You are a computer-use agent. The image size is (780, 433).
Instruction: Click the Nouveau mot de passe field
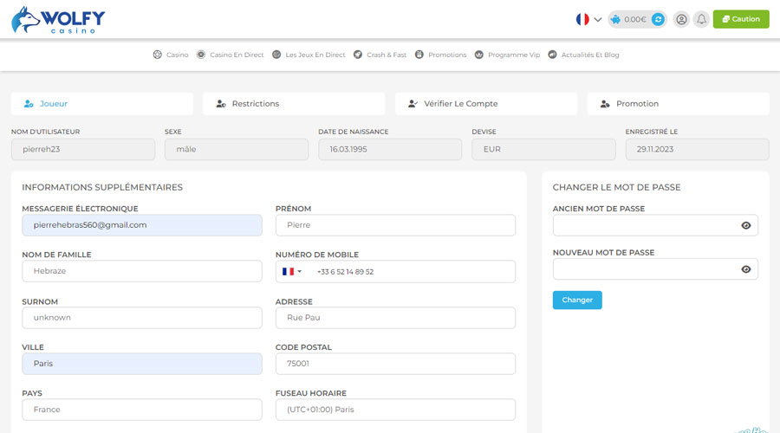coord(655,269)
